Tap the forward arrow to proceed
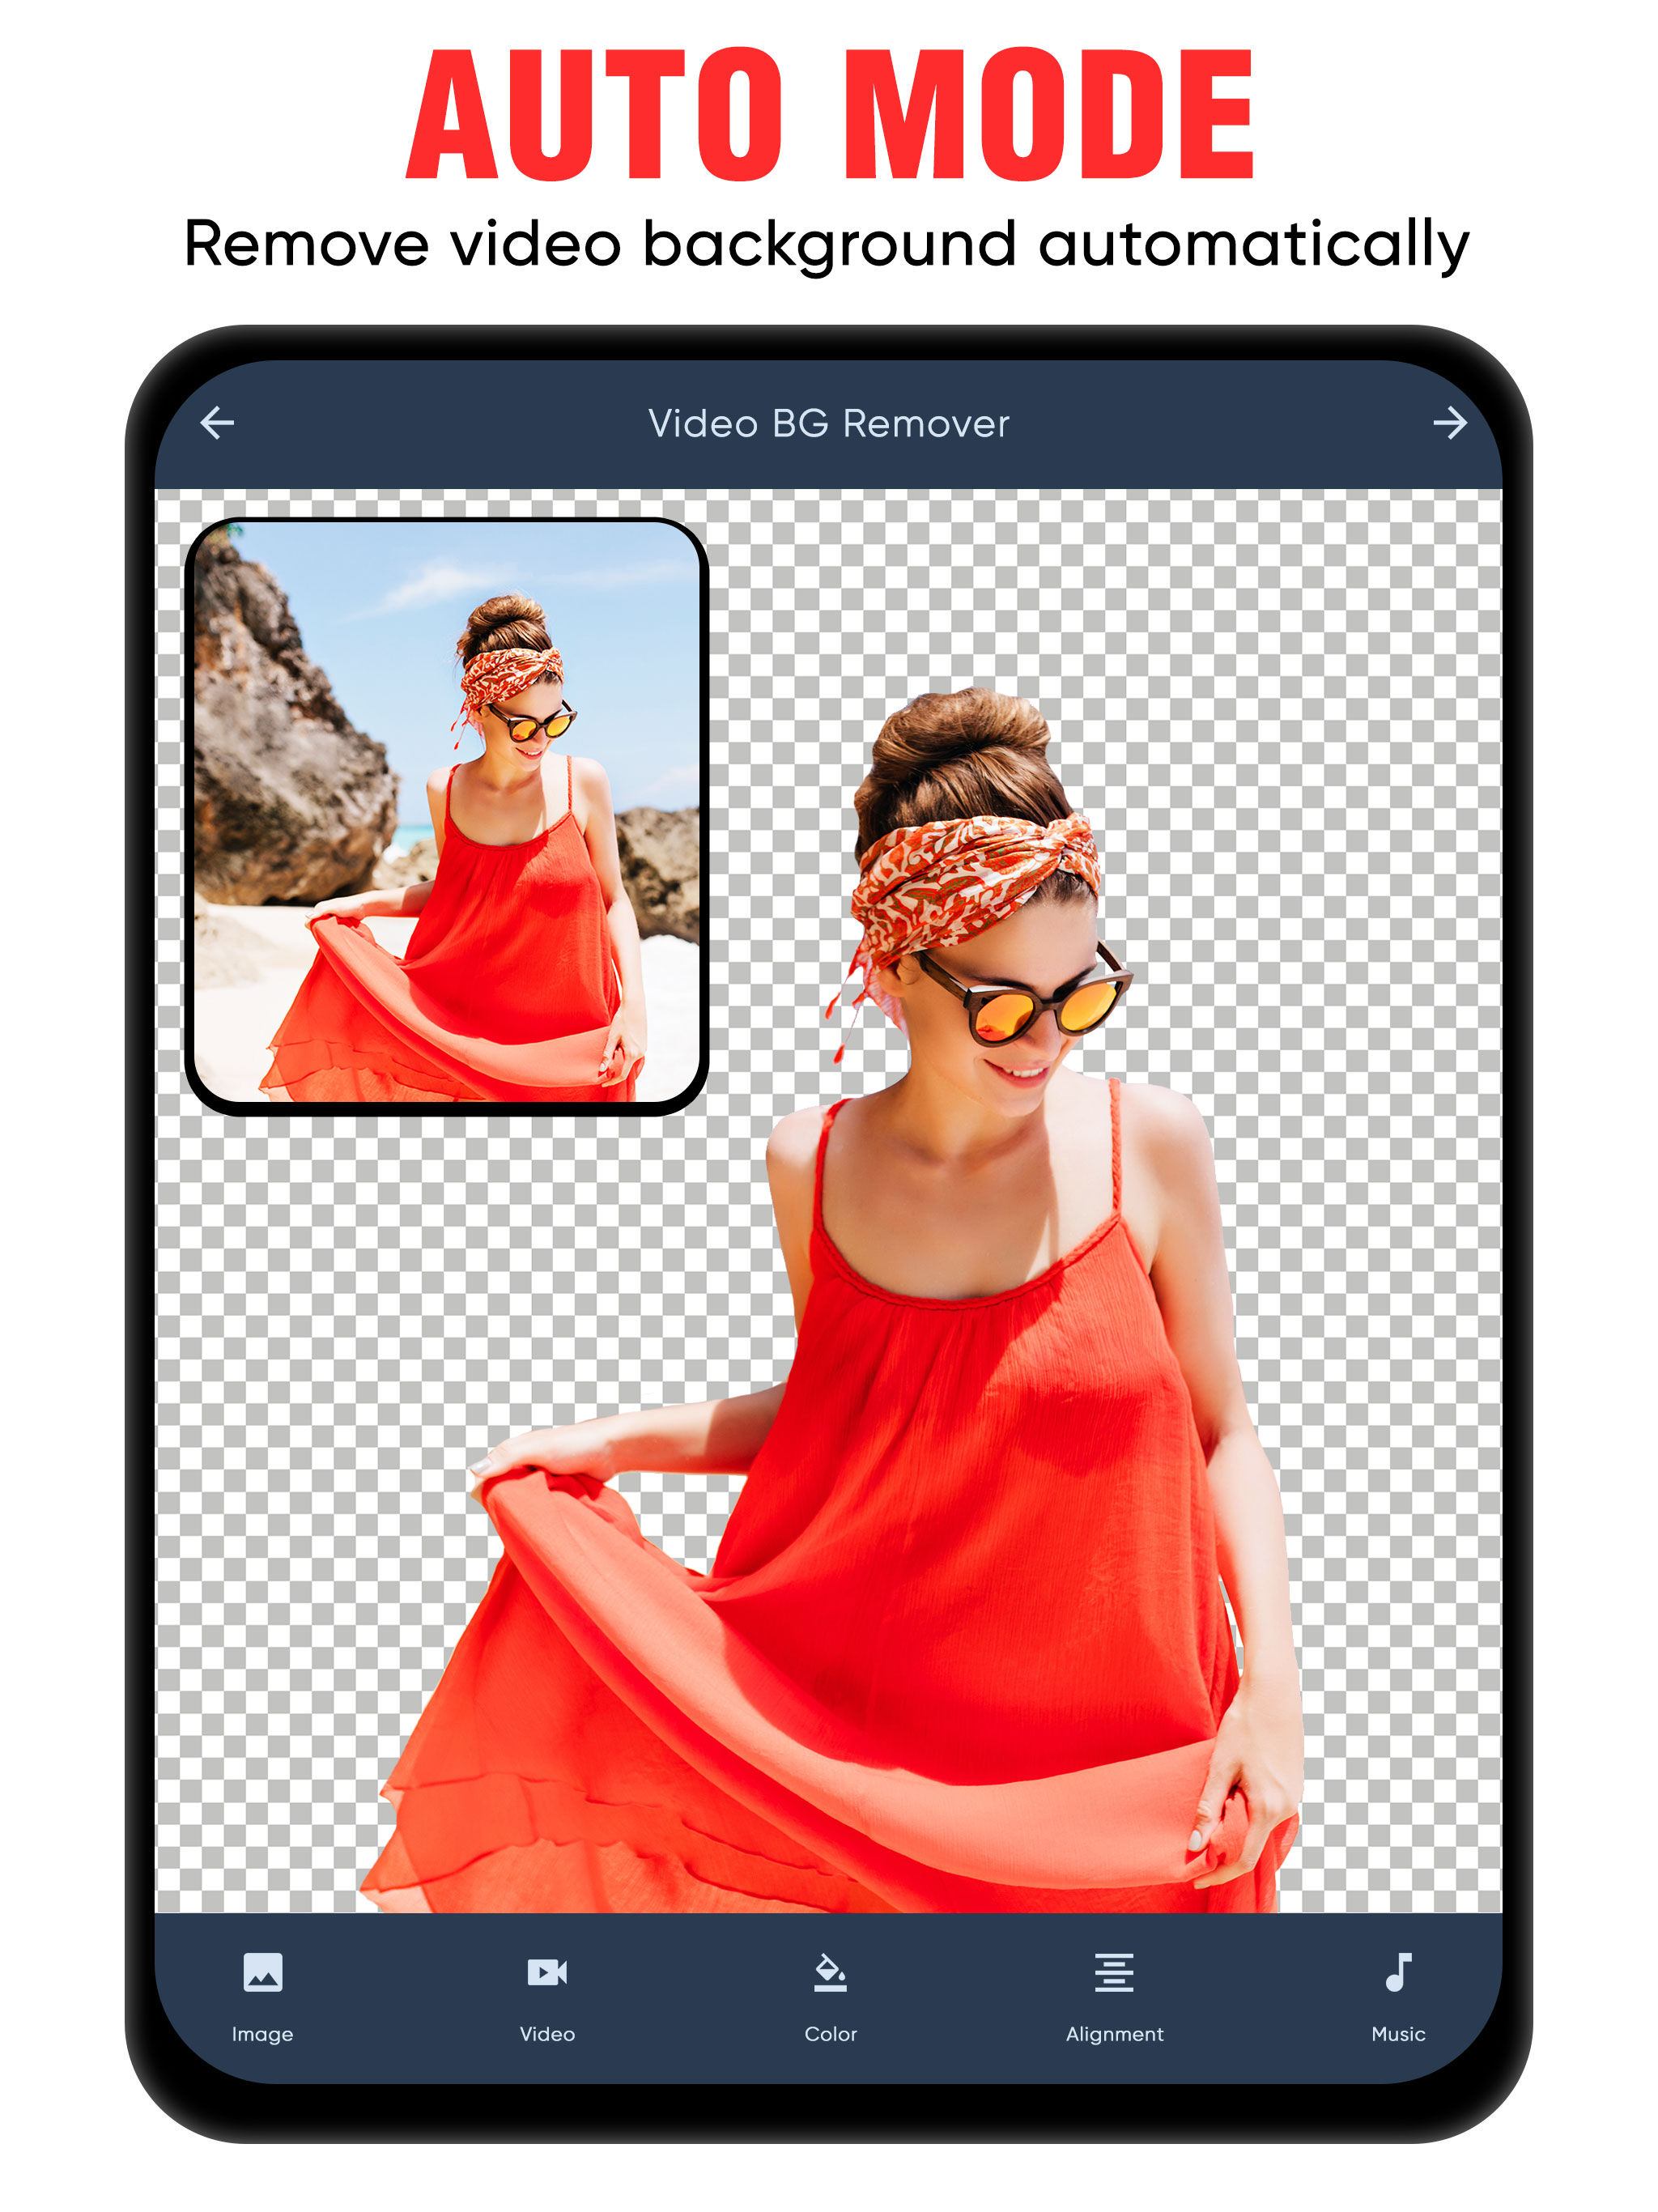 click(x=1449, y=423)
